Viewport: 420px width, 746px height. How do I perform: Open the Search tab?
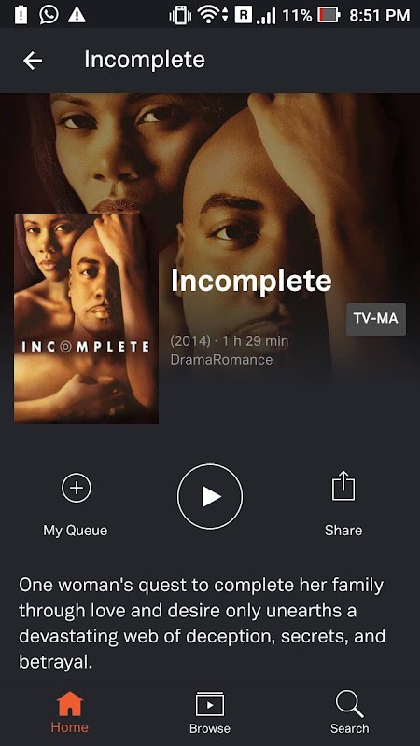(349, 712)
